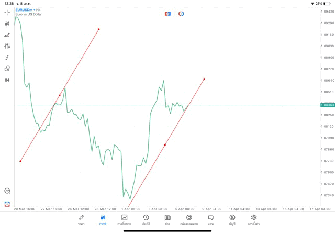Select the red endpoint of the upper trendline
335x234 pixels.
click(x=98, y=29)
